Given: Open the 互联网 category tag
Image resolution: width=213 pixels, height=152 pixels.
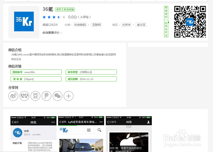Looking at the screenshot, I should pos(96,25).
